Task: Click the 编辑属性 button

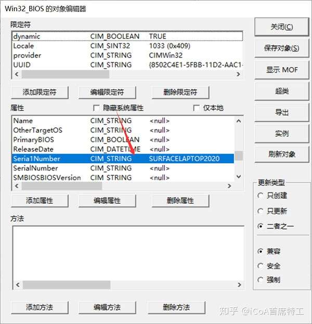Action: pos(107,200)
